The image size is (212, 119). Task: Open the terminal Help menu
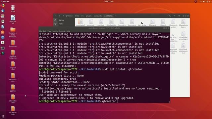pyautogui.click(x=68, y=31)
